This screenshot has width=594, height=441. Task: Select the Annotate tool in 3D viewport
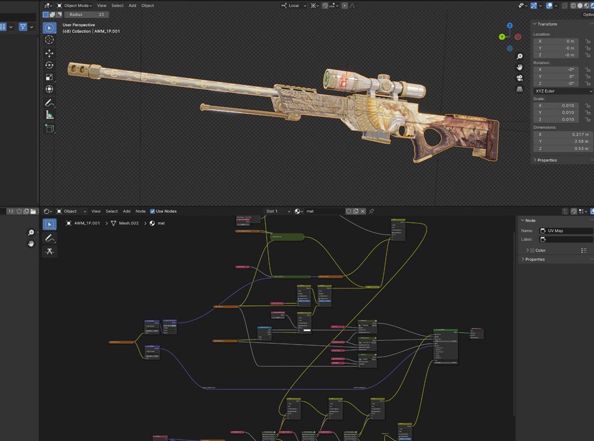[x=49, y=103]
